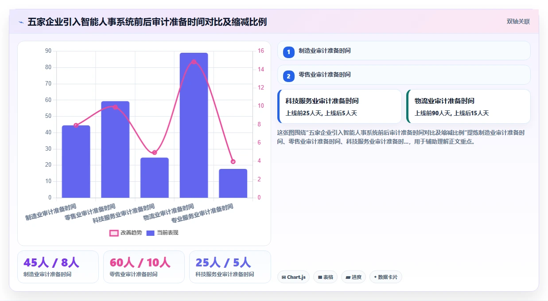This screenshot has width=548, height=301.
Task: Click the 零售业审计准备时间 bar in chart
Action: tap(115, 149)
